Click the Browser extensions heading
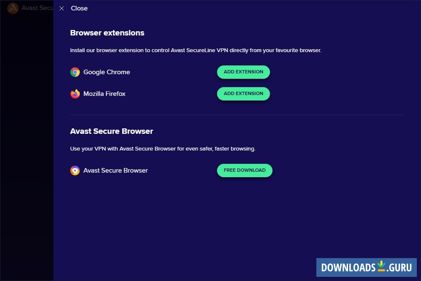This screenshot has width=421, height=281. [x=107, y=33]
